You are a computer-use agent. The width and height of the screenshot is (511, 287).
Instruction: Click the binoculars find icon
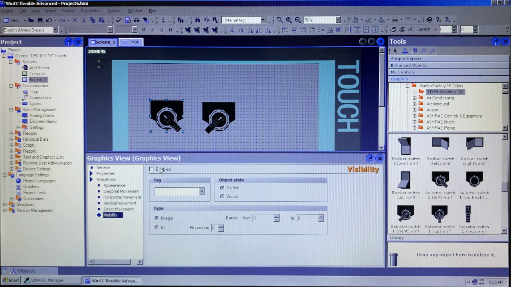pyautogui.click(x=198, y=20)
